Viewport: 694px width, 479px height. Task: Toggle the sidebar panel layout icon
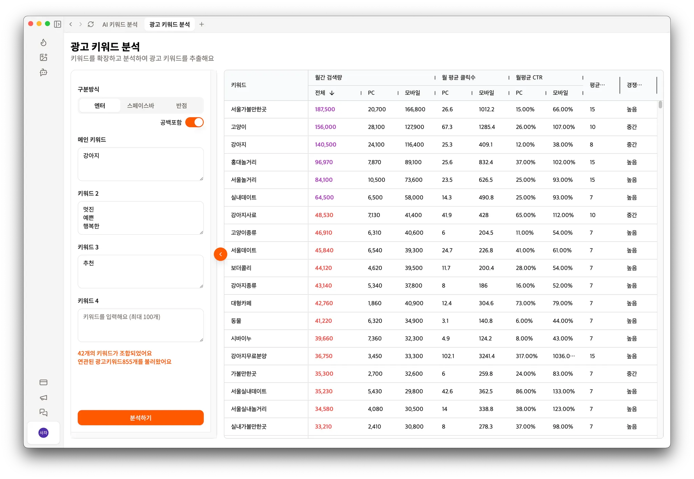(58, 24)
